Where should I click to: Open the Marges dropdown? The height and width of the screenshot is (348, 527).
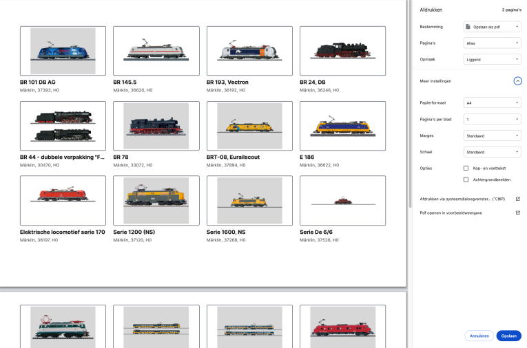tap(492, 135)
